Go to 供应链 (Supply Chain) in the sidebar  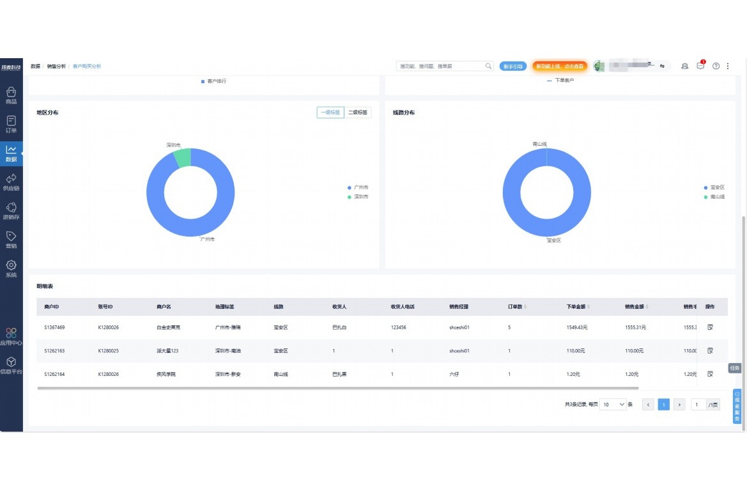point(11,182)
